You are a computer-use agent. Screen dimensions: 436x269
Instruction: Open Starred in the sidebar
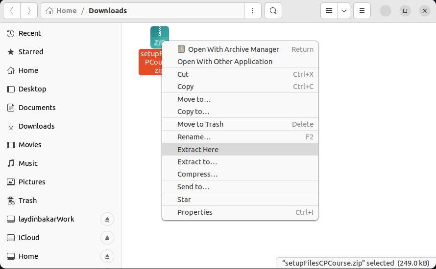(x=31, y=52)
